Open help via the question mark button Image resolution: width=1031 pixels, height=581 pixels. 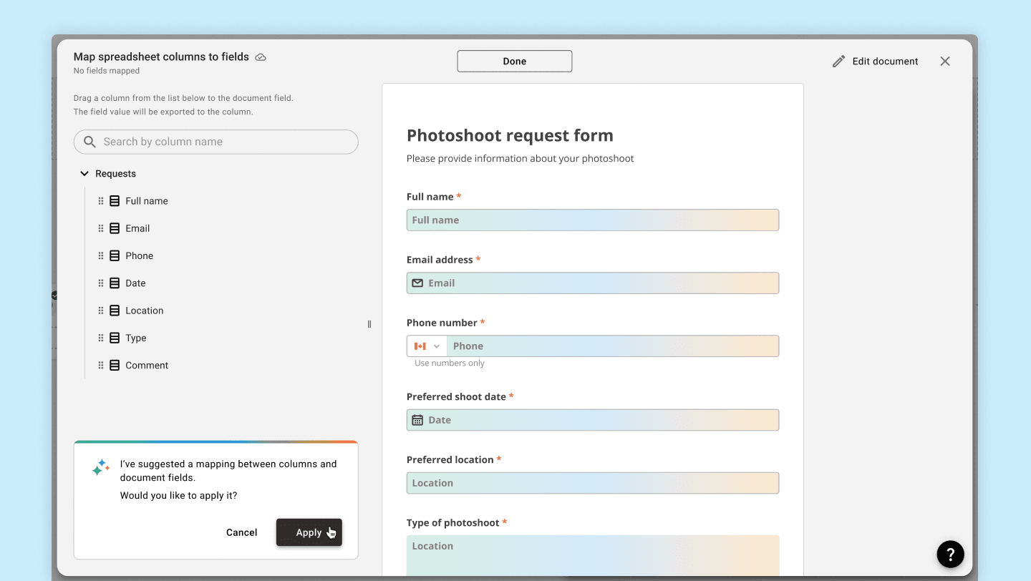(951, 554)
